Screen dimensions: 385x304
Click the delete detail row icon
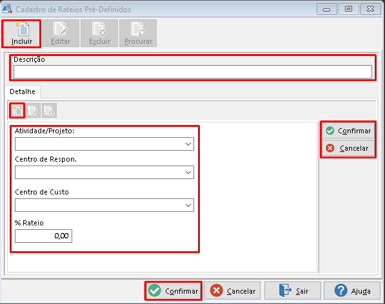pos(49,111)
